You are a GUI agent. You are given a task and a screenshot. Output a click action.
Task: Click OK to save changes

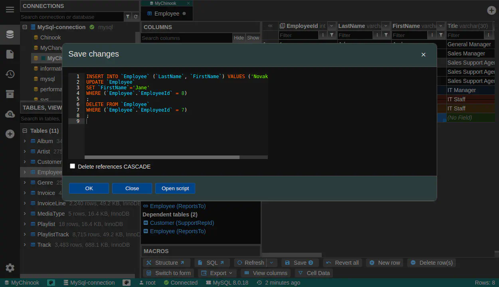[x=89, y=188]
